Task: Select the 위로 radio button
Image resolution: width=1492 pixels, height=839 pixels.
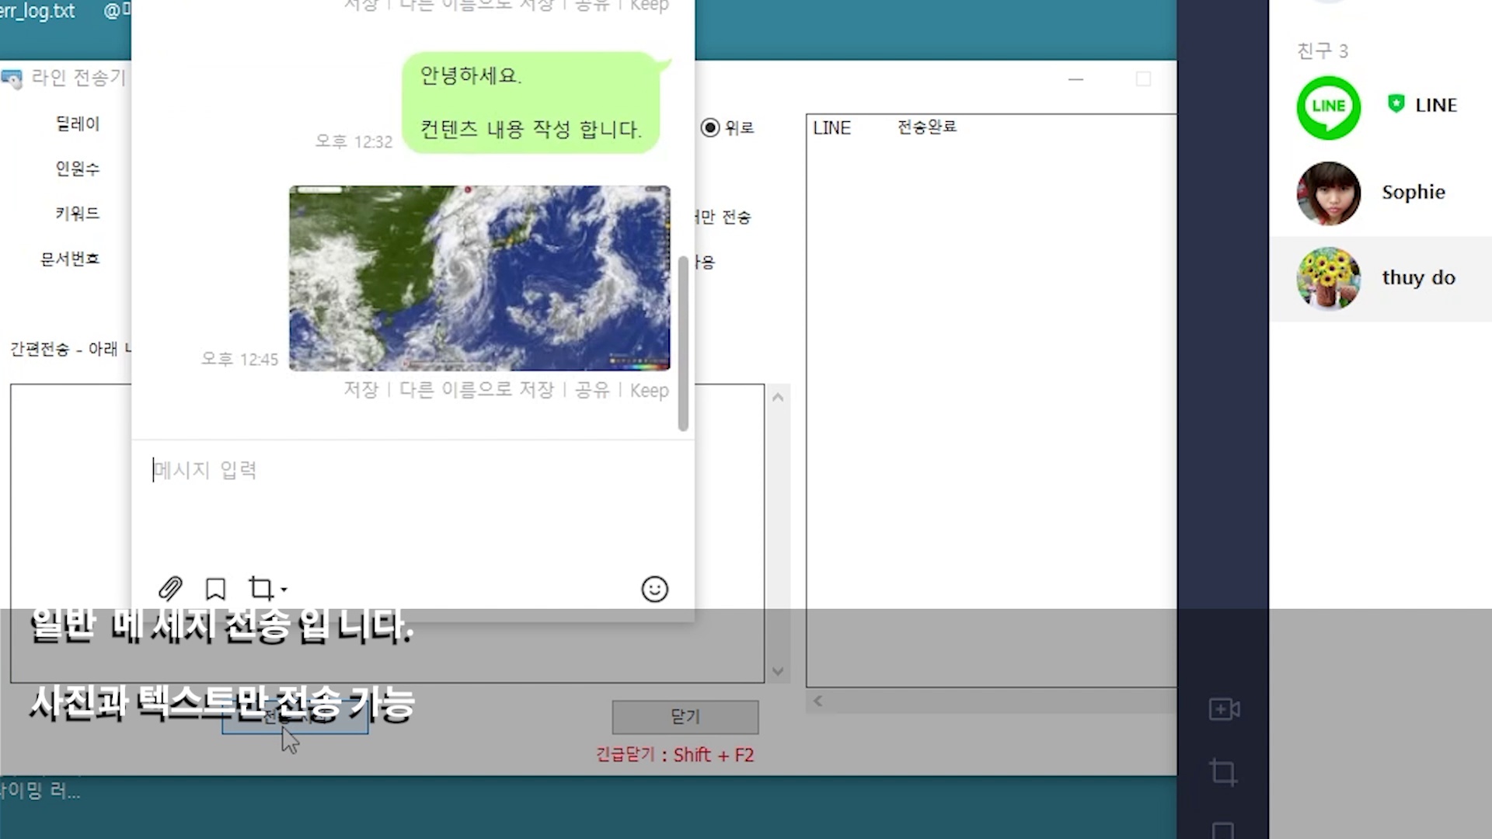Action: (710, 127)
